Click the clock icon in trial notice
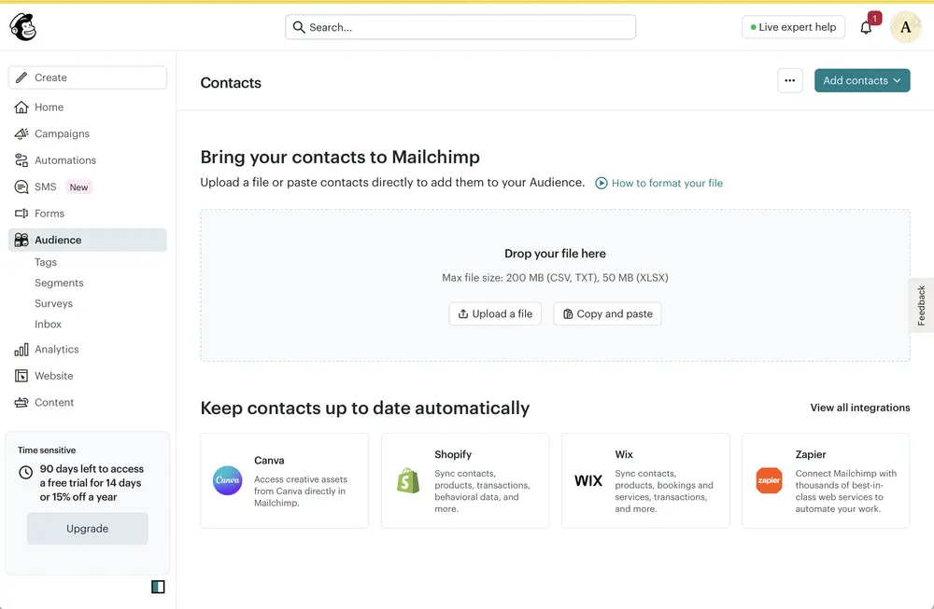This screenshot has width=934, height=609. 25,472
